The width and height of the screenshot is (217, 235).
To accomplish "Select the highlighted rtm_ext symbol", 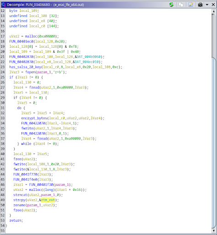I will click(48, 200).
